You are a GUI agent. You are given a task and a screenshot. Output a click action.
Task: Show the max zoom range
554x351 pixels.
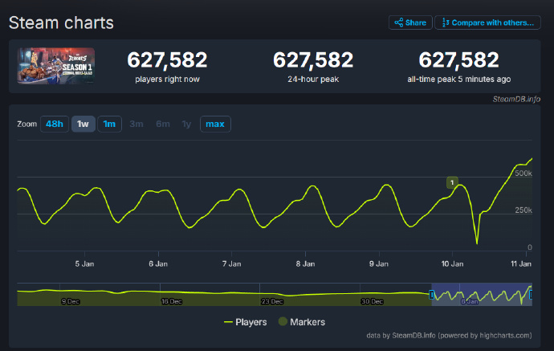click(x=214, y=124)
